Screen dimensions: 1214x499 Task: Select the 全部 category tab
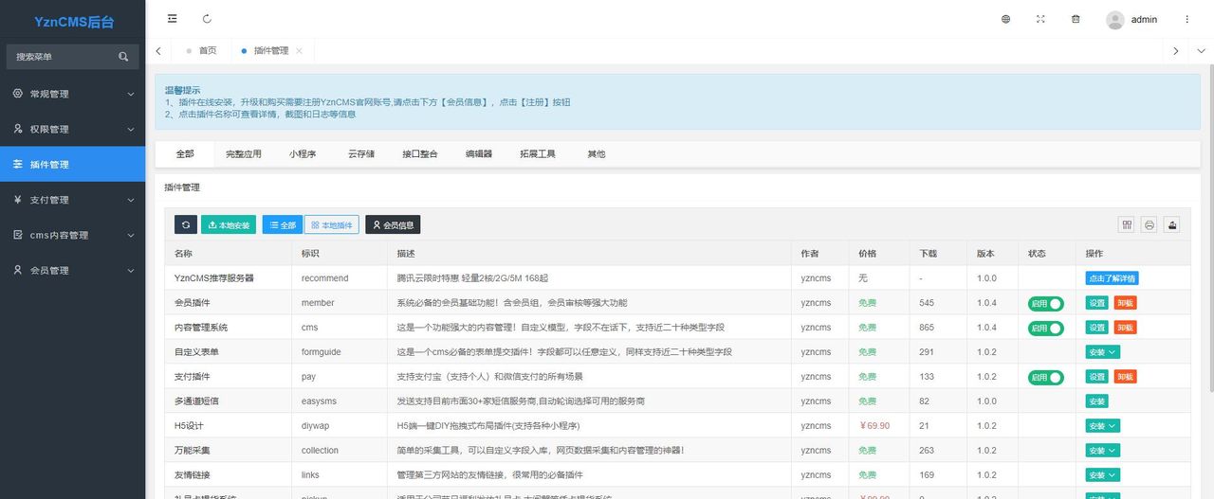(x=185, y=153)
